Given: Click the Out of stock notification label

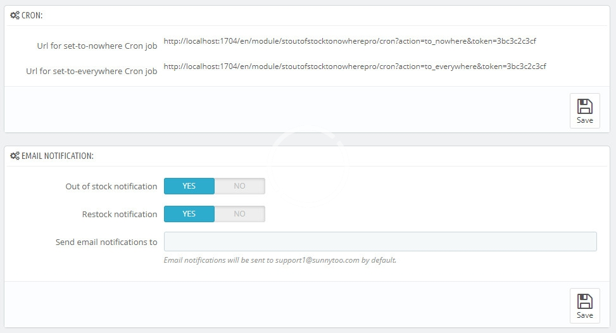Looking at the screenshot, I should point(111,186).
